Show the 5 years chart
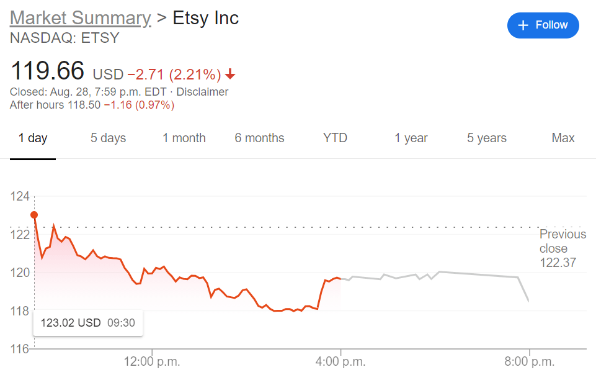Image resolution: width=596 pixels, height=380 pixels. [x=487, y=138]
